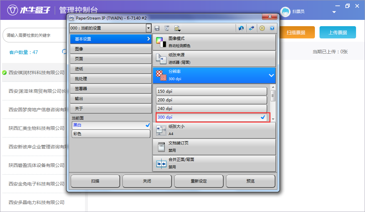
Task: Click the 重新设定 button
Action: (x=199, y=181)
